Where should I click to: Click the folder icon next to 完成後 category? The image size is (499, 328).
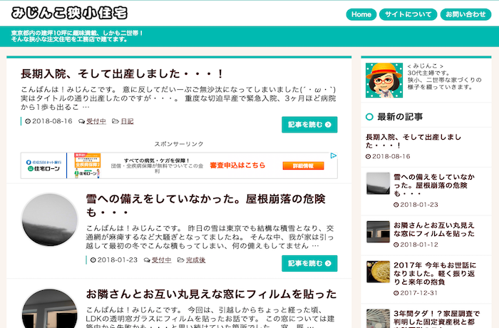pyautogui.click(x=180, y=260)
